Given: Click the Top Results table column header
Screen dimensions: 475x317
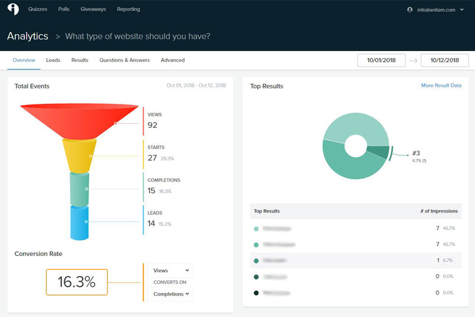Looking at the screenshot, I should [267, 211].
